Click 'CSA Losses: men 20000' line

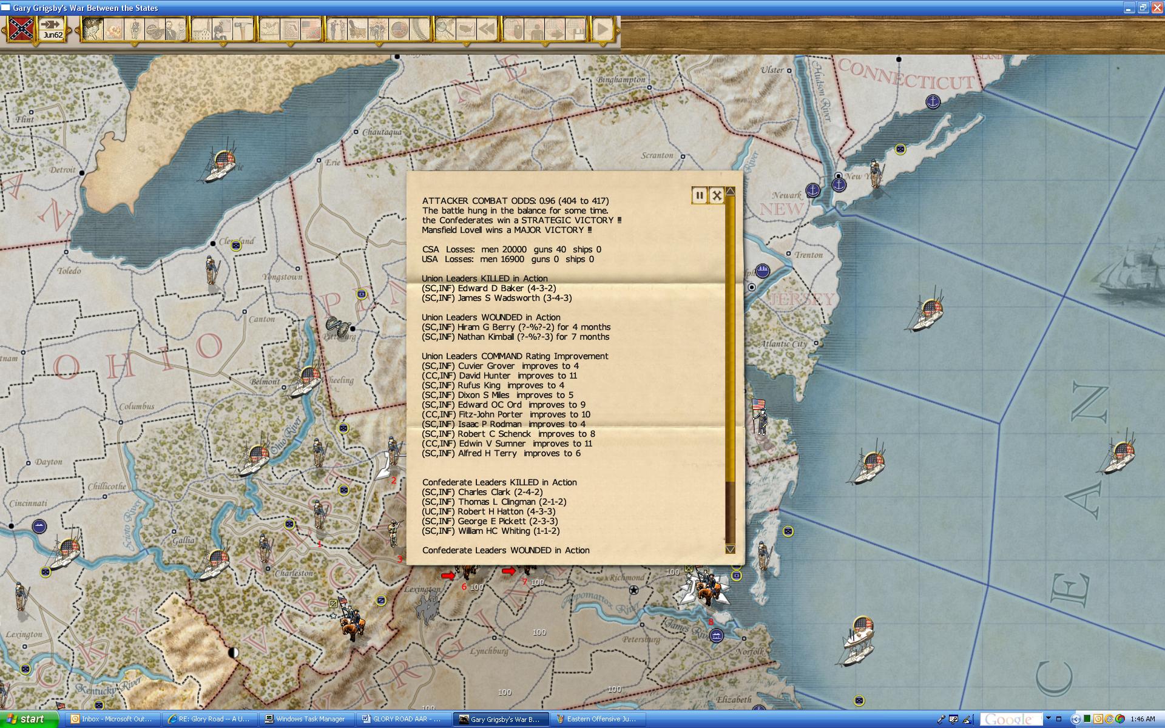(512, 249)
